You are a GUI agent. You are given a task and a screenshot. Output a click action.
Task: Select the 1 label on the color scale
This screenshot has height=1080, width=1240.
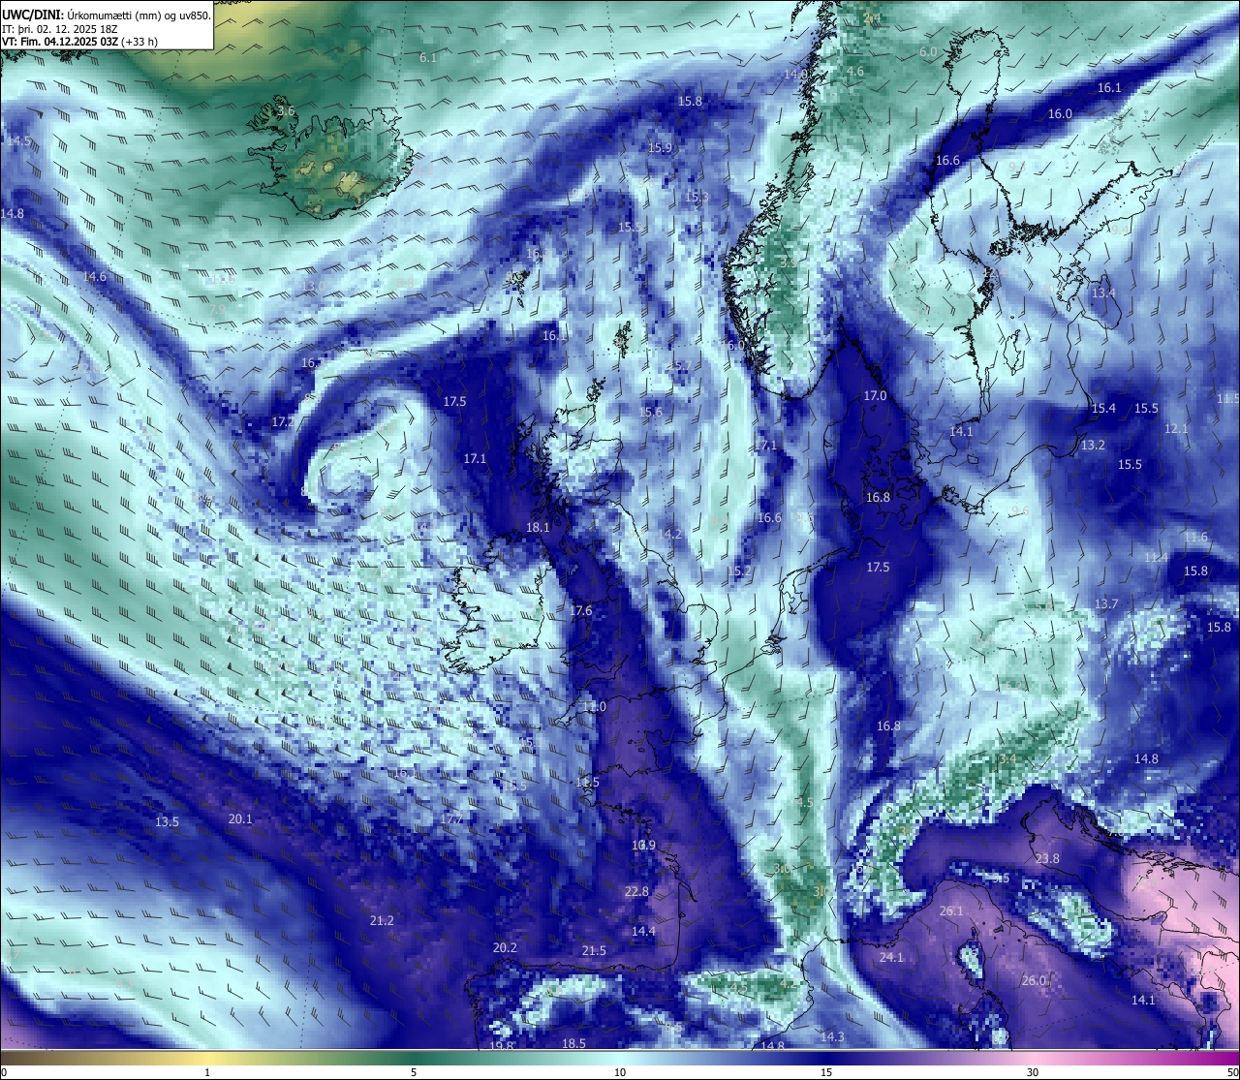click(x=207, y=1072)
